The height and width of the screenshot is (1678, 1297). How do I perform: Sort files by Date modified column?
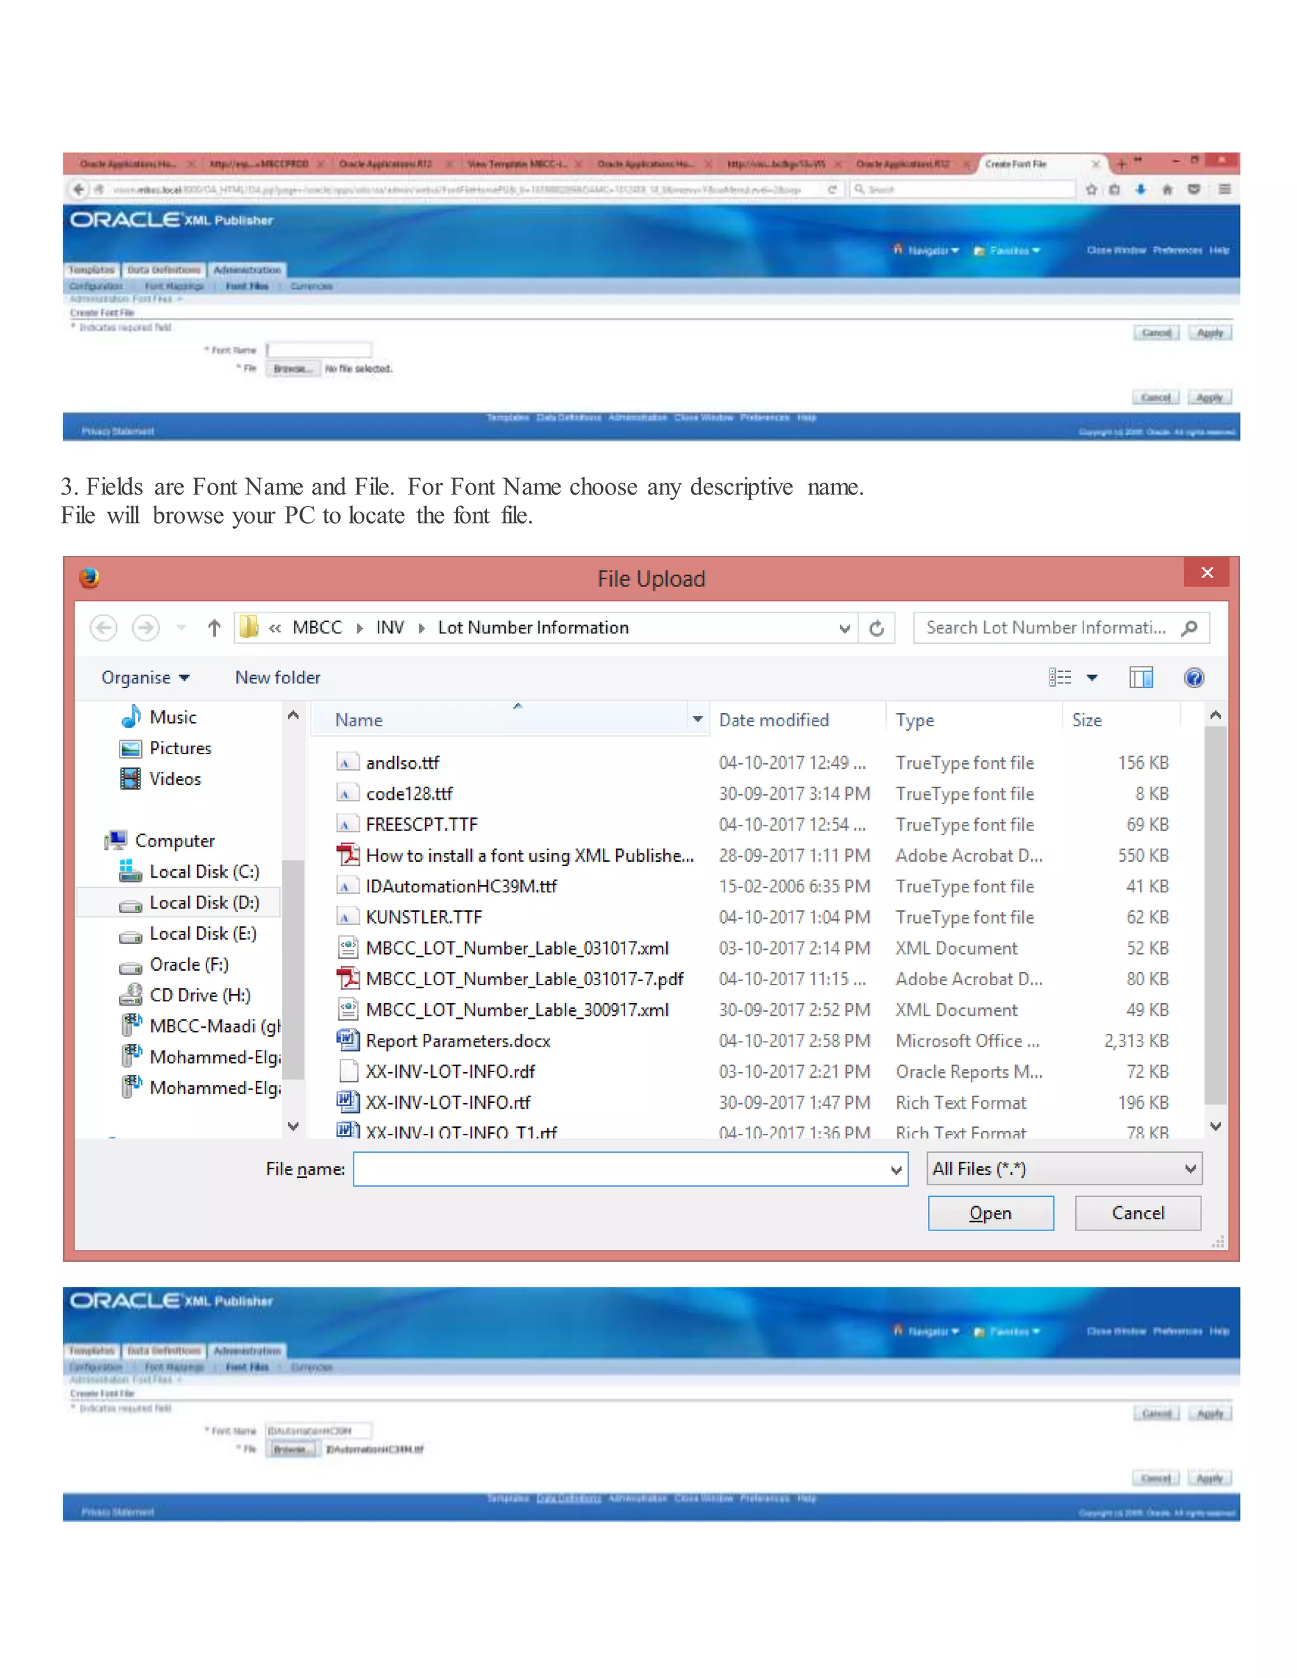pos(774,720)
